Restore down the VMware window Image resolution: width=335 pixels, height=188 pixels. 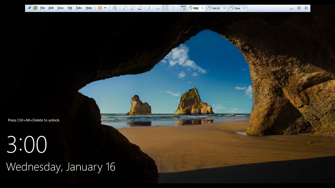299,8
